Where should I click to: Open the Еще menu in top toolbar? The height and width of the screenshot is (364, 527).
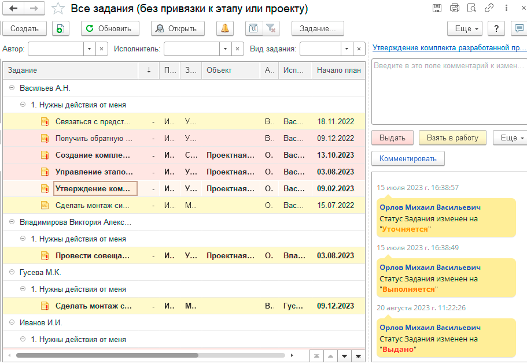point(465,29)
